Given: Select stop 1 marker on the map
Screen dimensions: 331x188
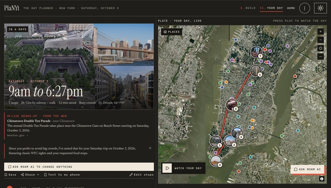Looking at the screenshot, I should point(216,141).
